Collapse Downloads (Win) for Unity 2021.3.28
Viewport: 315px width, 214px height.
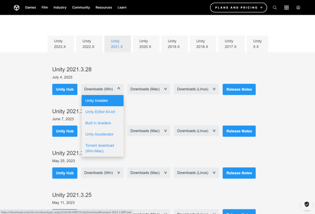(102, 89)
